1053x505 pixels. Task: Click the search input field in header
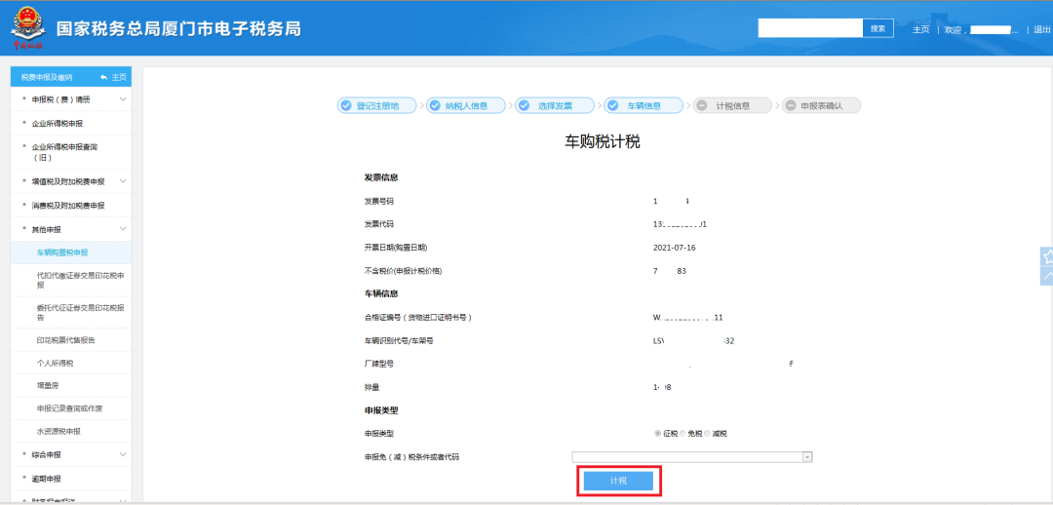click(810, 28)
